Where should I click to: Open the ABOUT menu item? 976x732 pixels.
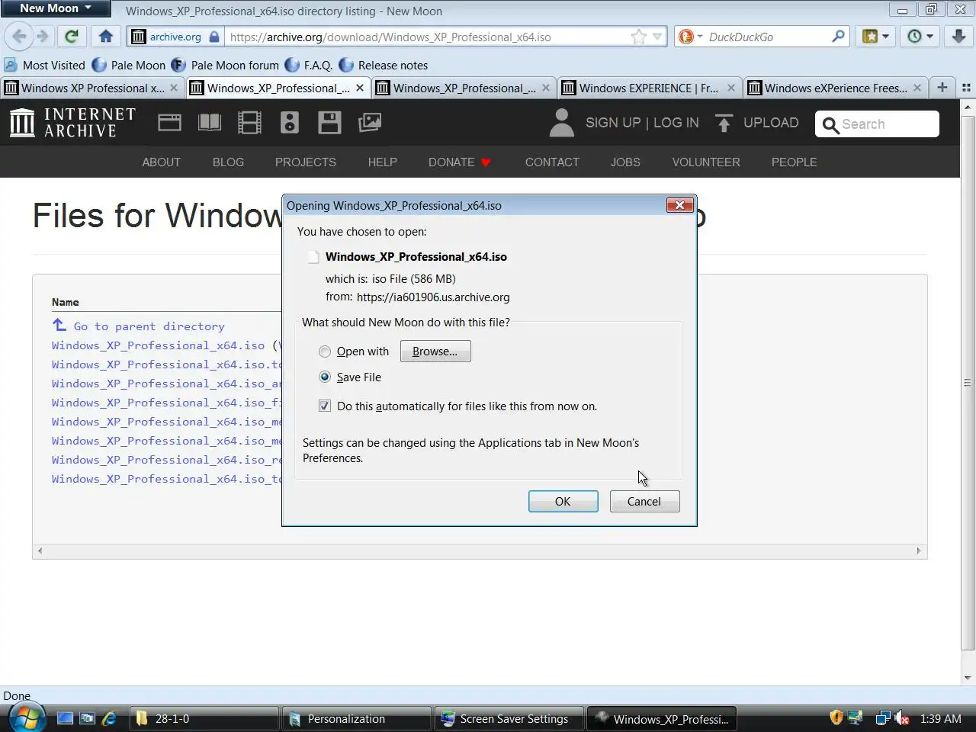(x=161, y=162)
